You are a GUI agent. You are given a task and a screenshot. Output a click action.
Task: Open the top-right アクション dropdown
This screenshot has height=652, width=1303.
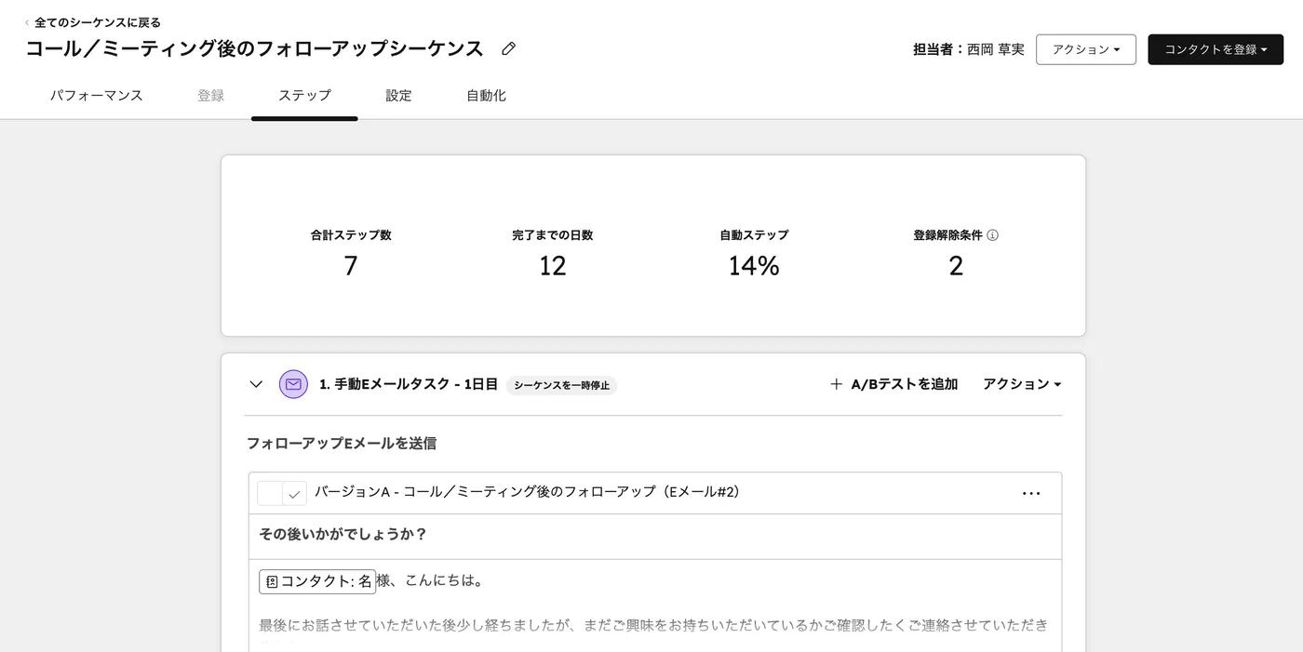(x=1085, y=49)
